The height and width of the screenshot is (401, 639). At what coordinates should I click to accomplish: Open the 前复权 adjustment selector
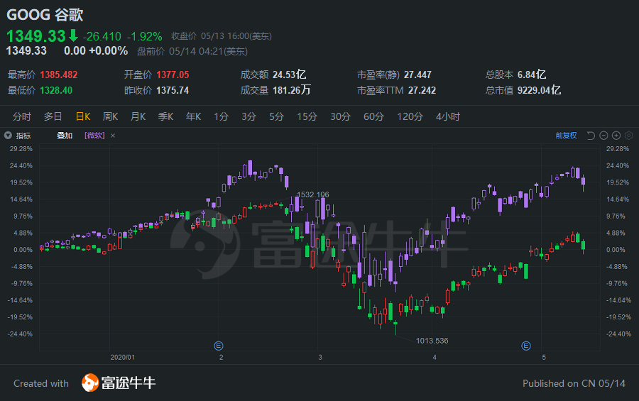click(x=566, y=136)
